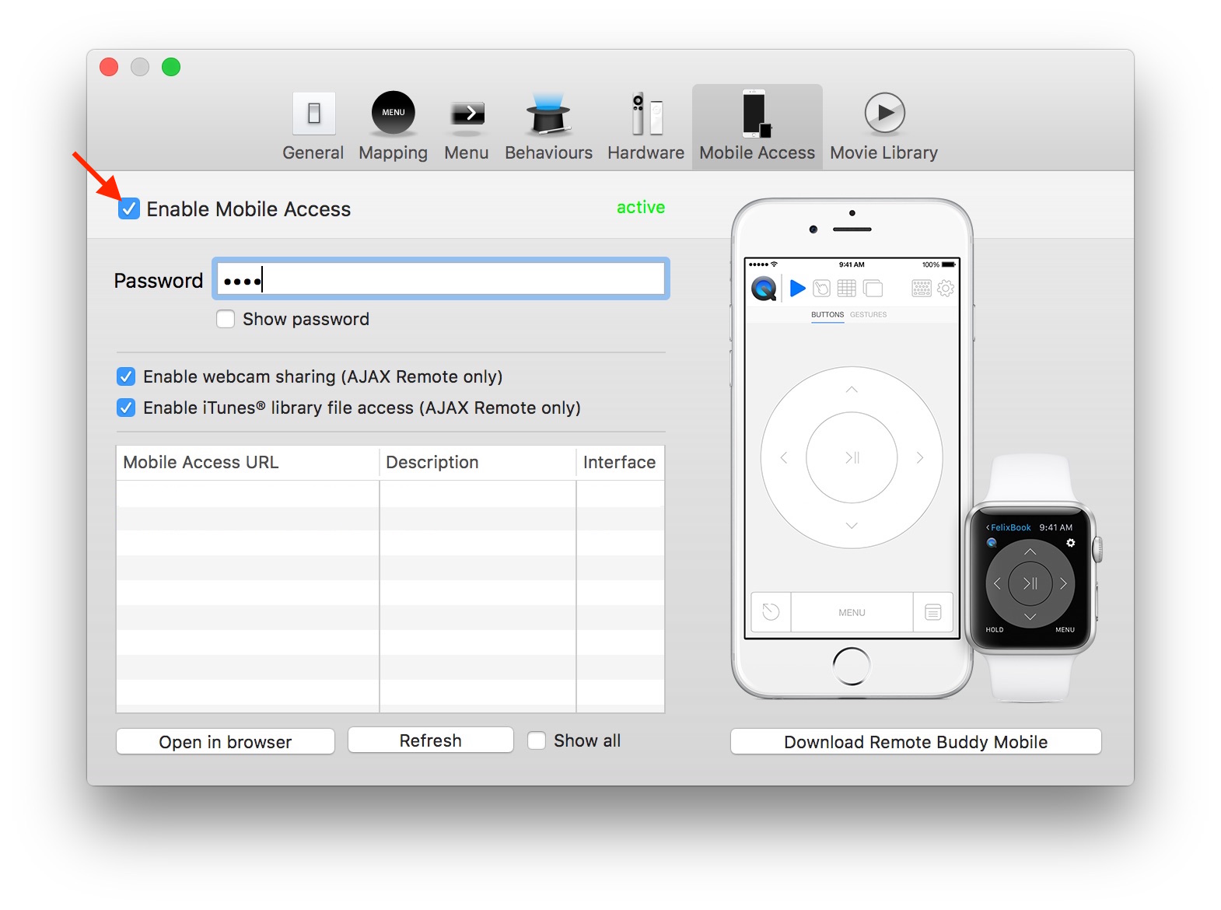Select the BUTTONS tab in phone preview
Screen dimensions: 1221x910
pos(827,315)
